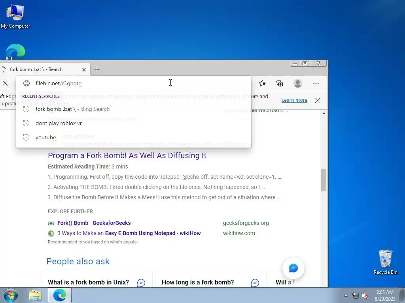Click the globe icon in address bar
The height and width of the screenshot is (303, 405).
[x=26, y=83]
